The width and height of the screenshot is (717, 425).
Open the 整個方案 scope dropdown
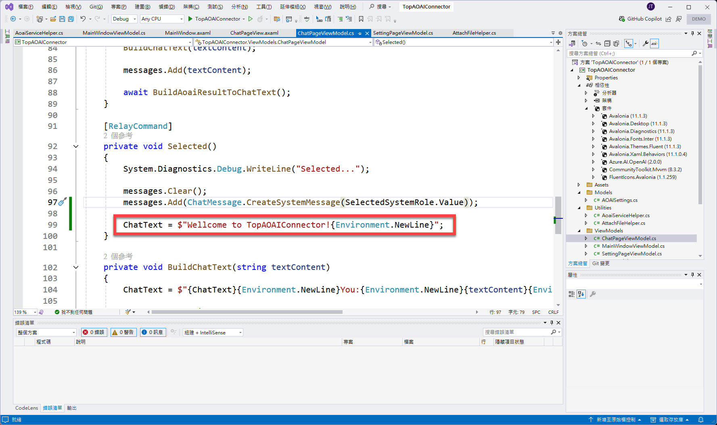(46, 332)
